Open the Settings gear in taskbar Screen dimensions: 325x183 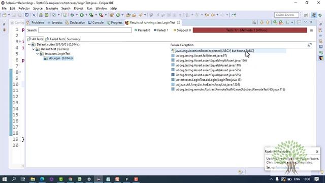click(x=89, y=179)
